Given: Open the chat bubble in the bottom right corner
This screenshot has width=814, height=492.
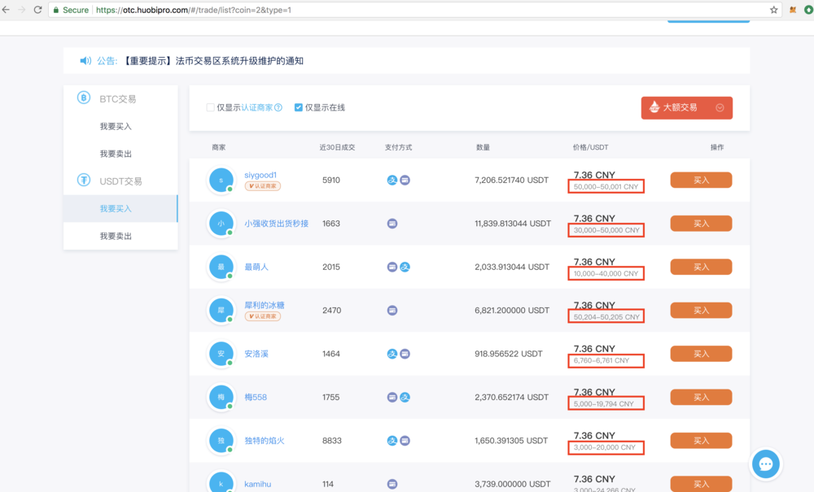Looking at the screenshot, I should click(765, 464).
